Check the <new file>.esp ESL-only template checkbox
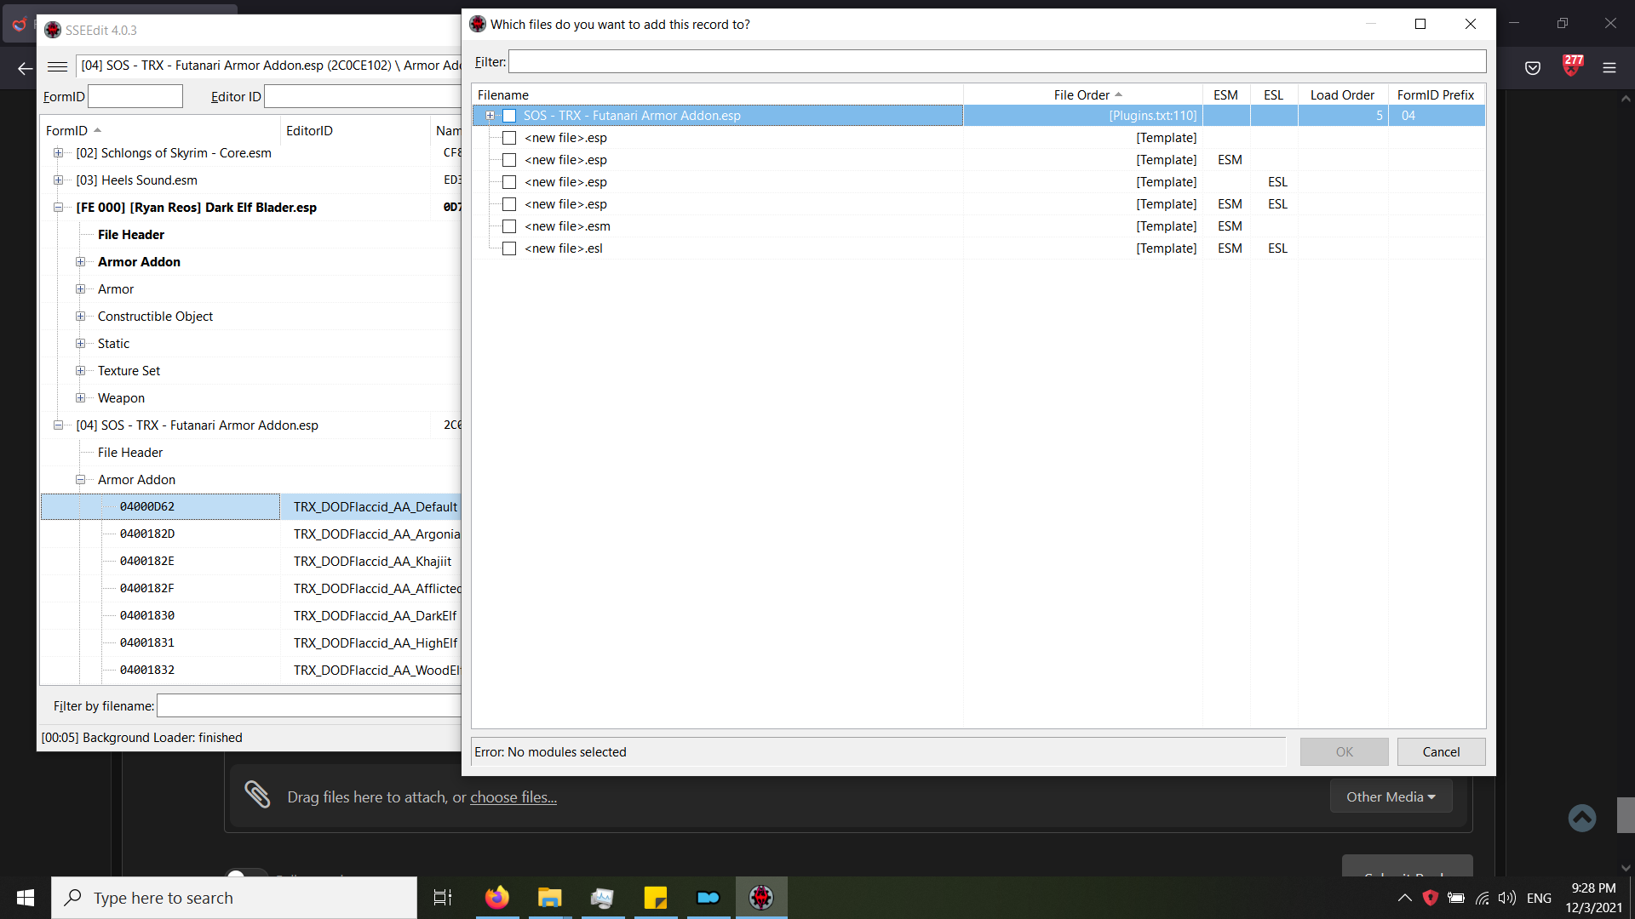This screenshot has height=919, width=1635. [509, 182]
